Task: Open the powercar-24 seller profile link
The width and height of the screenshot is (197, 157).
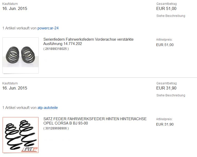Action: [48, 28]
